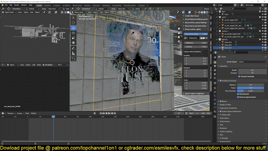Screen dimensions: 268x151
Task: Select the Add Cube tool
Action: (x=73, y=59)
